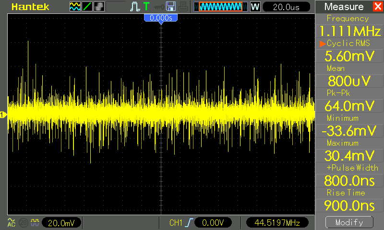Select the 20.0us timebase readout
Image resolution: width=384 pixels, height=230 pixels.
coord(286,7)
